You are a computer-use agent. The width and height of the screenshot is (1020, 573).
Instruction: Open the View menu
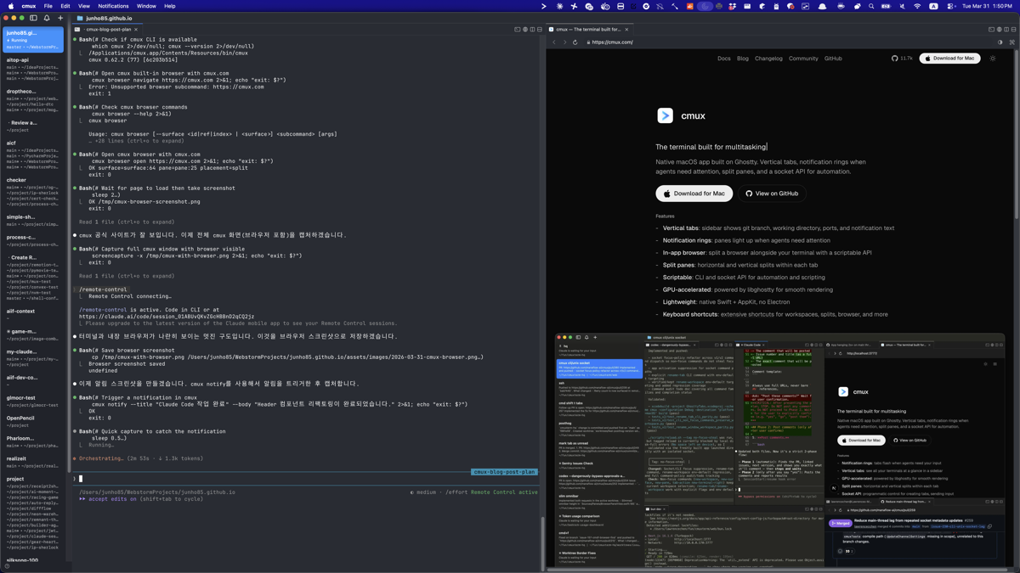[84, 6]
